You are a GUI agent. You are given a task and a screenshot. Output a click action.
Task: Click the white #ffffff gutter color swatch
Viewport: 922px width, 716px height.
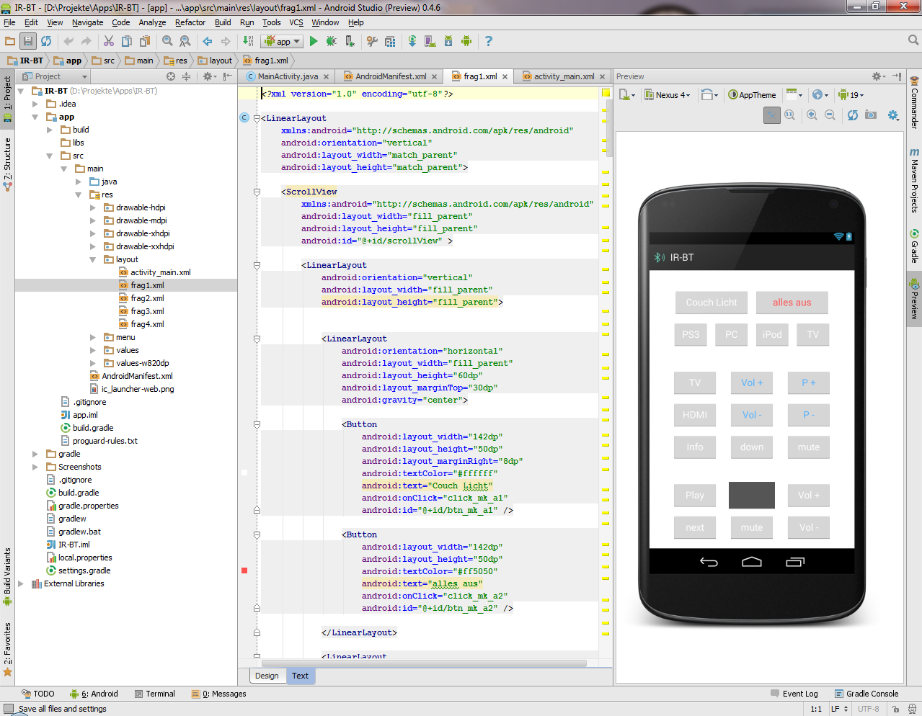click(244, 473)
